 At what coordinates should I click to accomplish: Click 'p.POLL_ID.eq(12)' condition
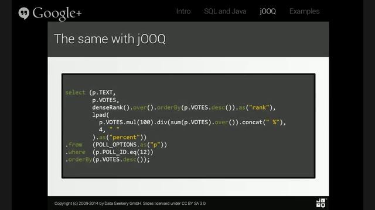(x=122, y=152)
